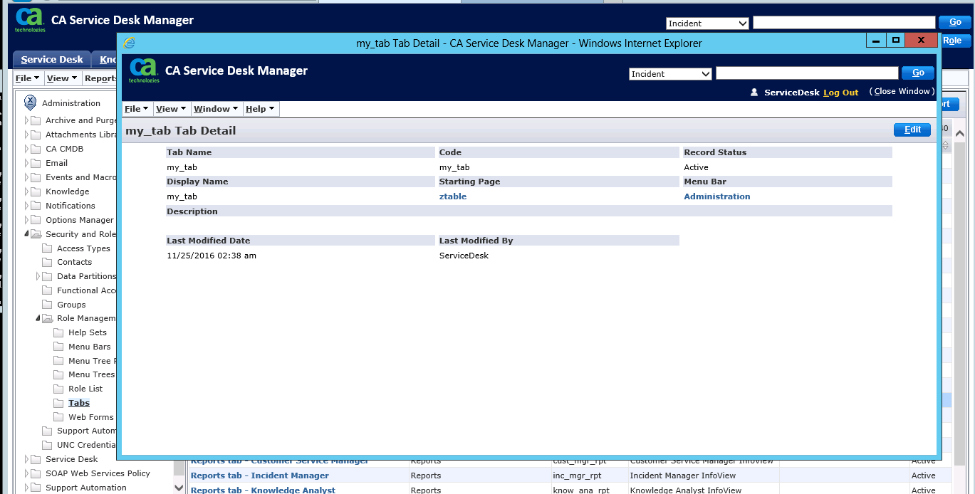975x494 pixels.
Task: Expand the Data Partitions tree node arrow
Action: pos(38,276)
